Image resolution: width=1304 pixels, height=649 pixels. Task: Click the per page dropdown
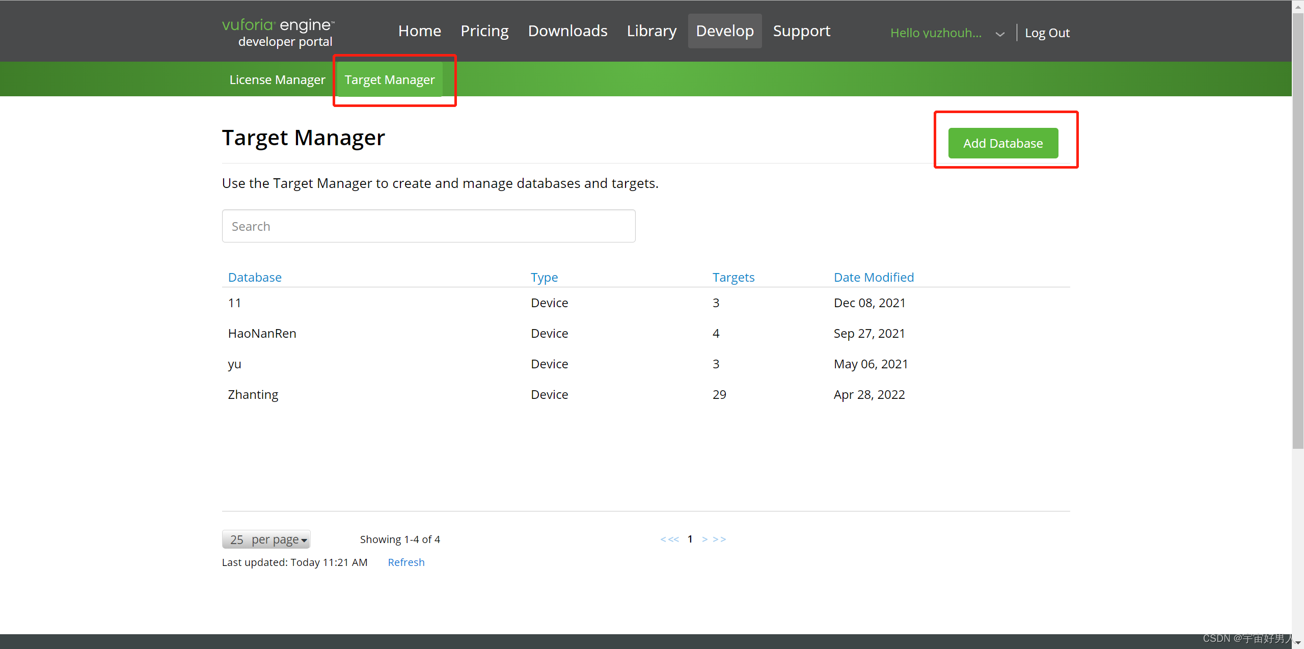point(266,539)
